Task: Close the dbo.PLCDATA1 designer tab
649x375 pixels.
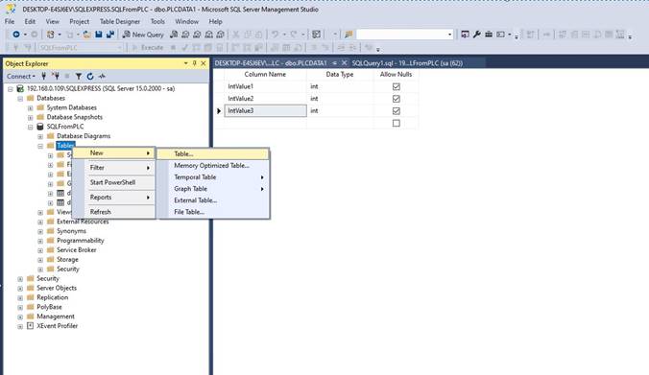Action: (344, 63)
